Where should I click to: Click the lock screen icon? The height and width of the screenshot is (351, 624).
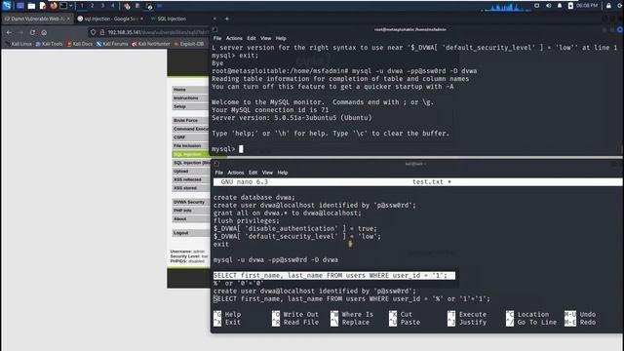click(x=608, y=6)
